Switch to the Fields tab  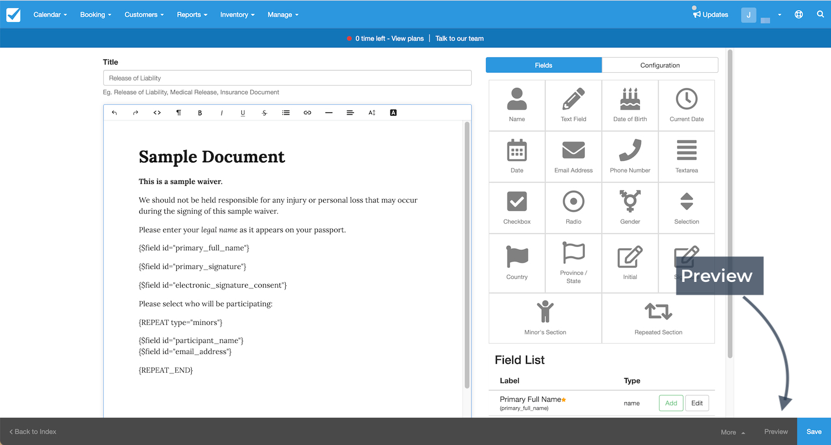coord(544,65)
